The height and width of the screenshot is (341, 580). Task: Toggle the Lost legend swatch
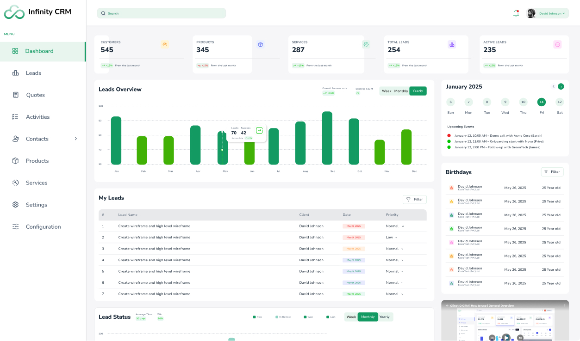click(x=327, y=317)
